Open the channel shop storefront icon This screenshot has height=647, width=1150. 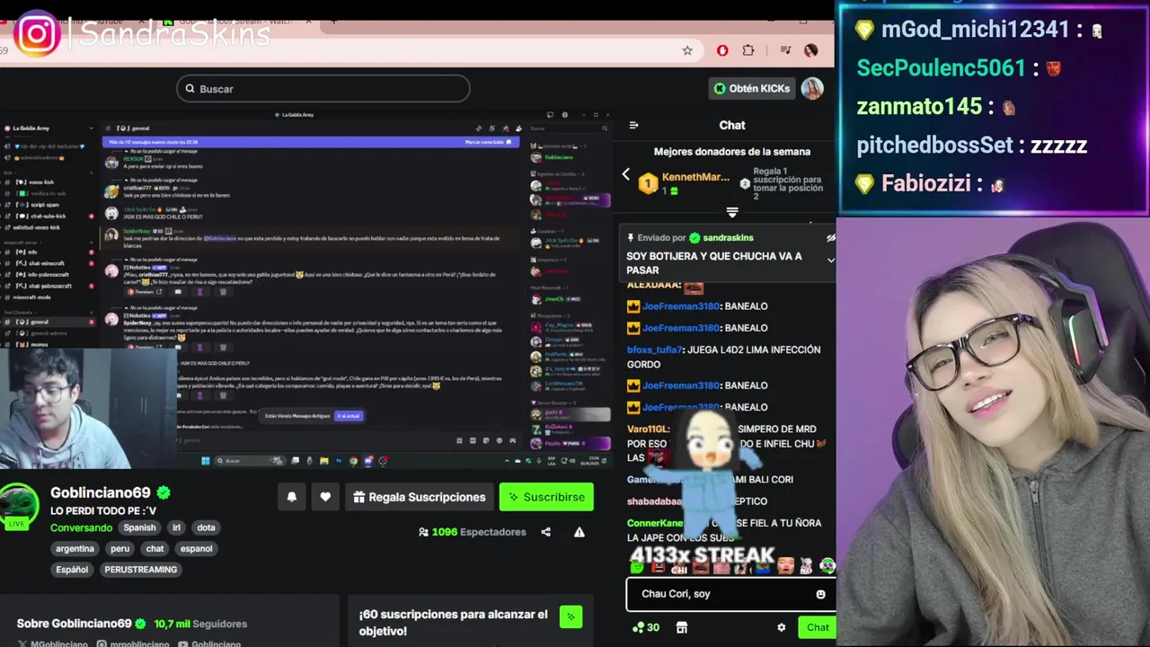[x=682, y=627]
